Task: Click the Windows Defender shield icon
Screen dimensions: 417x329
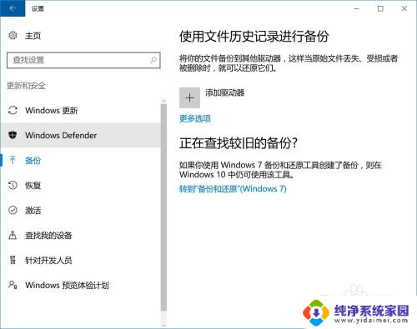Action: pos(13,135)
